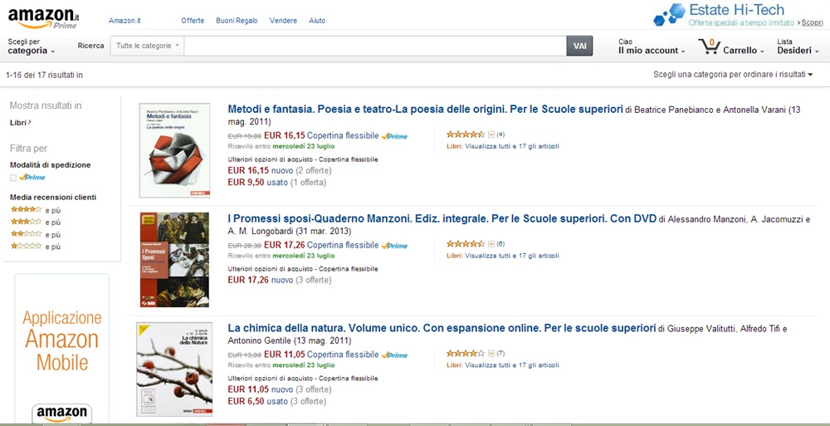Viewport: 830px width, 426px height.
Task: Click Visualizza tutti under Metodi e fantasia
Action: coord(512,146)
